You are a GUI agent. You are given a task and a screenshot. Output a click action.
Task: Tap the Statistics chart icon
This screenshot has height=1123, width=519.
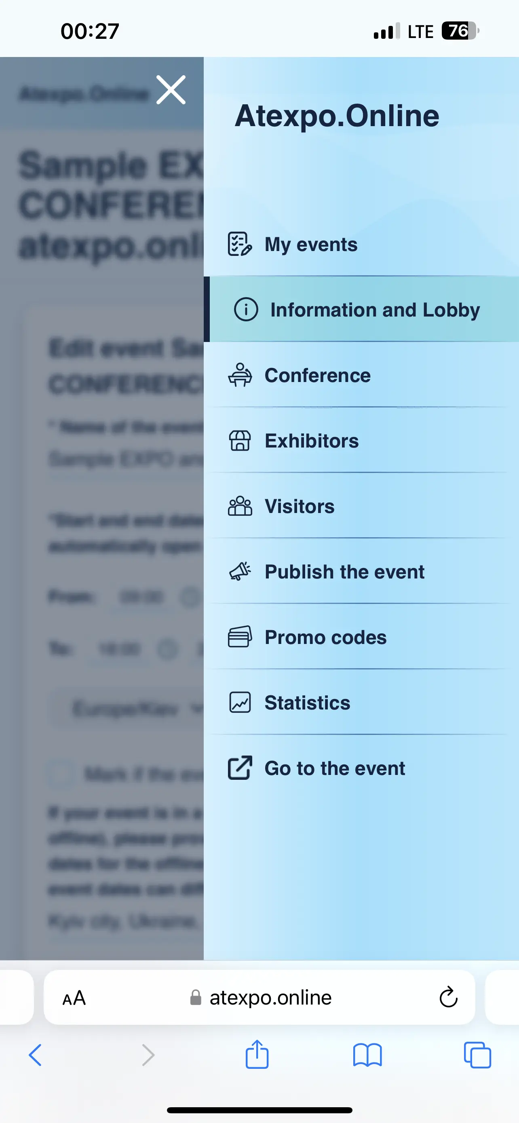[240, 702]
